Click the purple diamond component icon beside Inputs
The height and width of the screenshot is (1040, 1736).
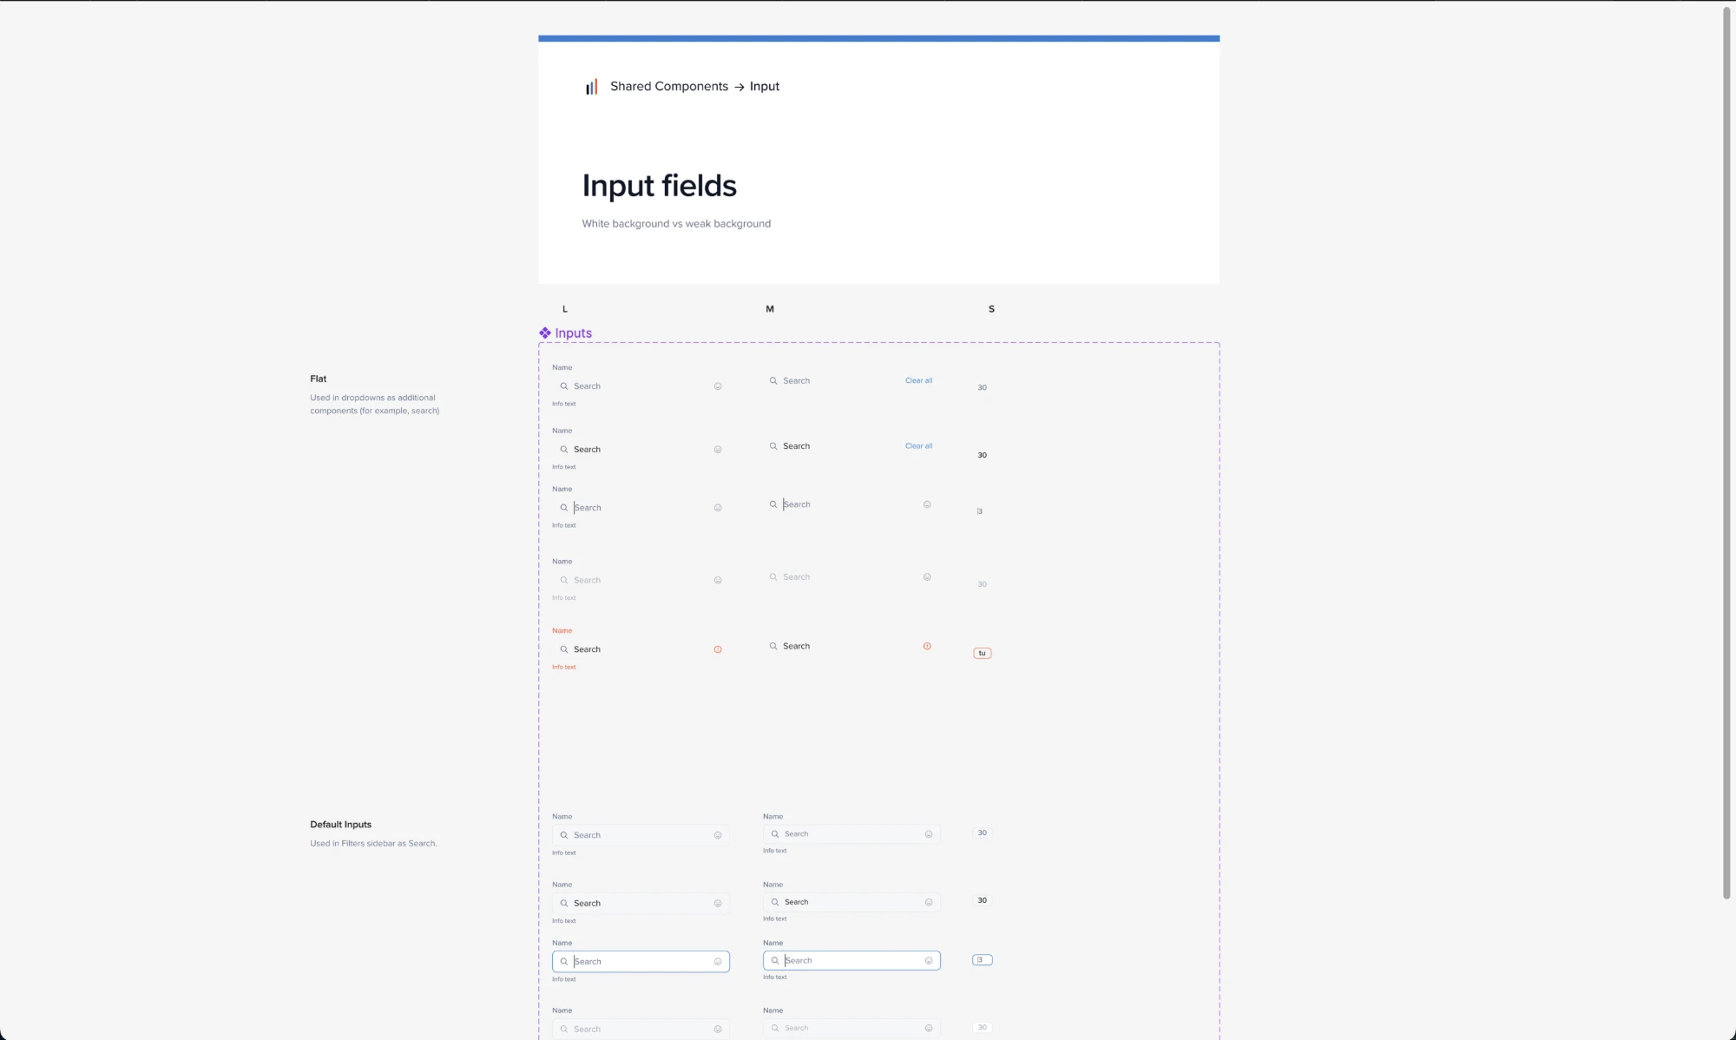coord(545,332)
